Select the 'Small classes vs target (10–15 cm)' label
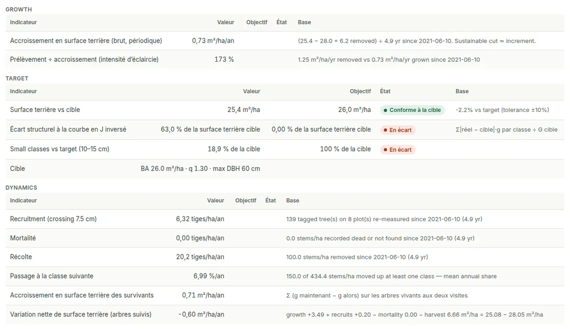The image size is (570, 329). click(x=60, y=149)
